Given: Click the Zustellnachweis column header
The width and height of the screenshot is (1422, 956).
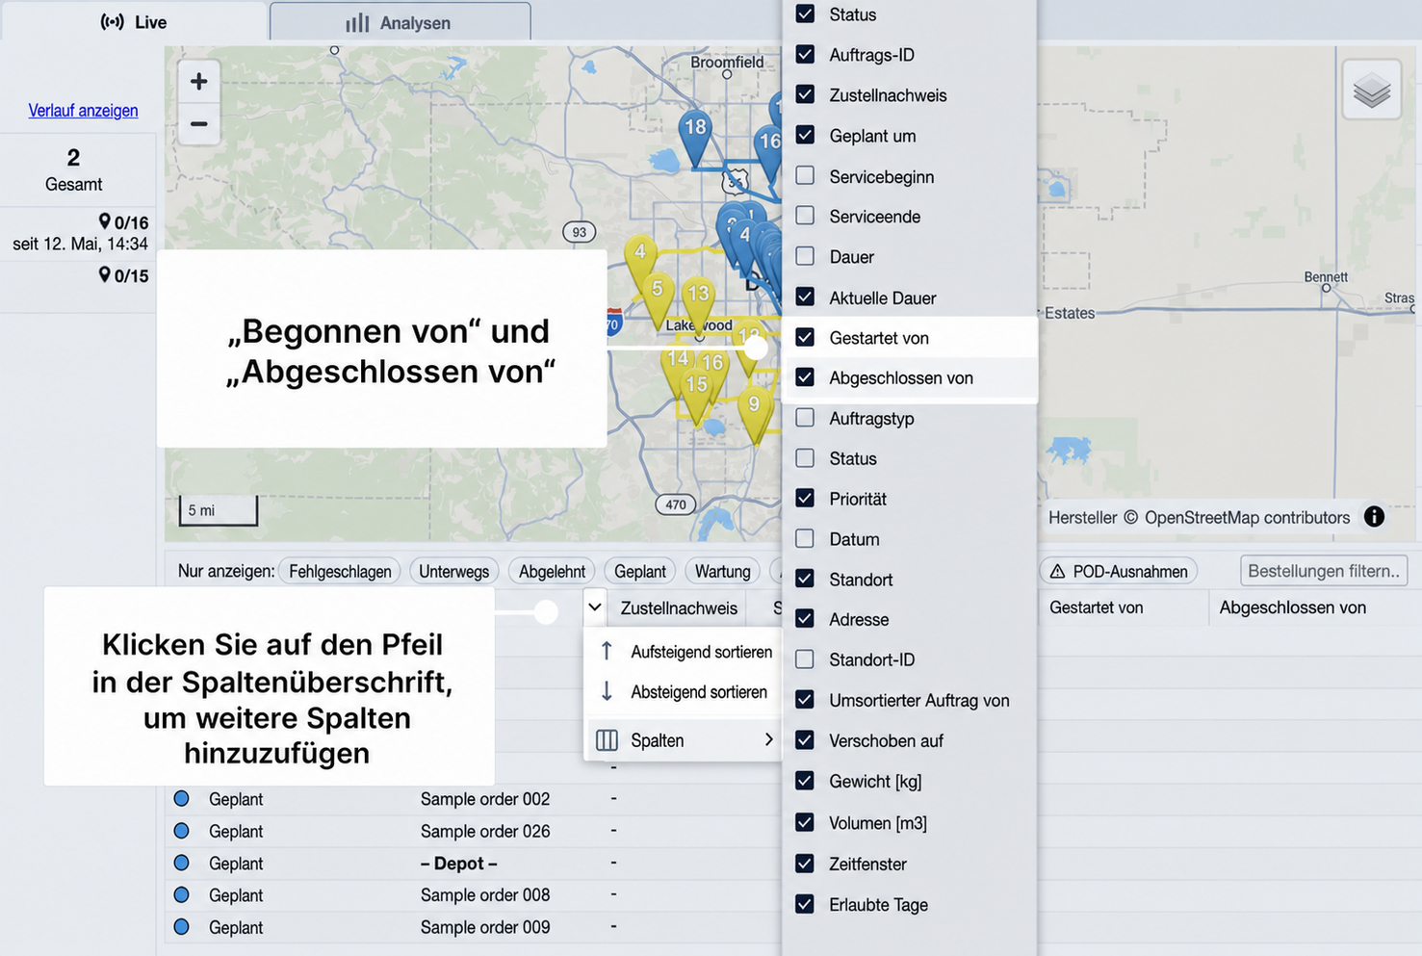Looking at the screenshot, I should coord(679,607).
